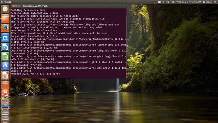
Task: Maximize the terminal window
Action: click(x=19, y=6)
